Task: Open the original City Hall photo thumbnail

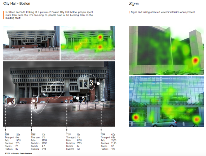Action: (x=31, y=43)
